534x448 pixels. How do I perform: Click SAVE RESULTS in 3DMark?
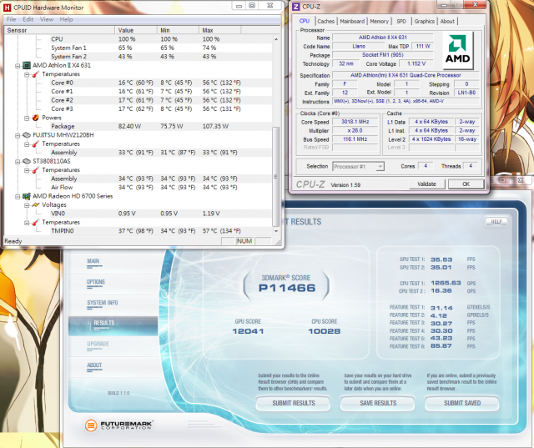pos(378,403)
